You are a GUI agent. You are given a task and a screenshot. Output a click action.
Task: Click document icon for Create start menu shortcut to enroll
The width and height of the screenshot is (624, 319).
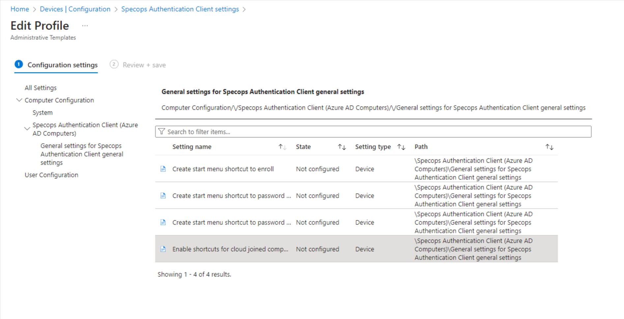click(163, 169)
